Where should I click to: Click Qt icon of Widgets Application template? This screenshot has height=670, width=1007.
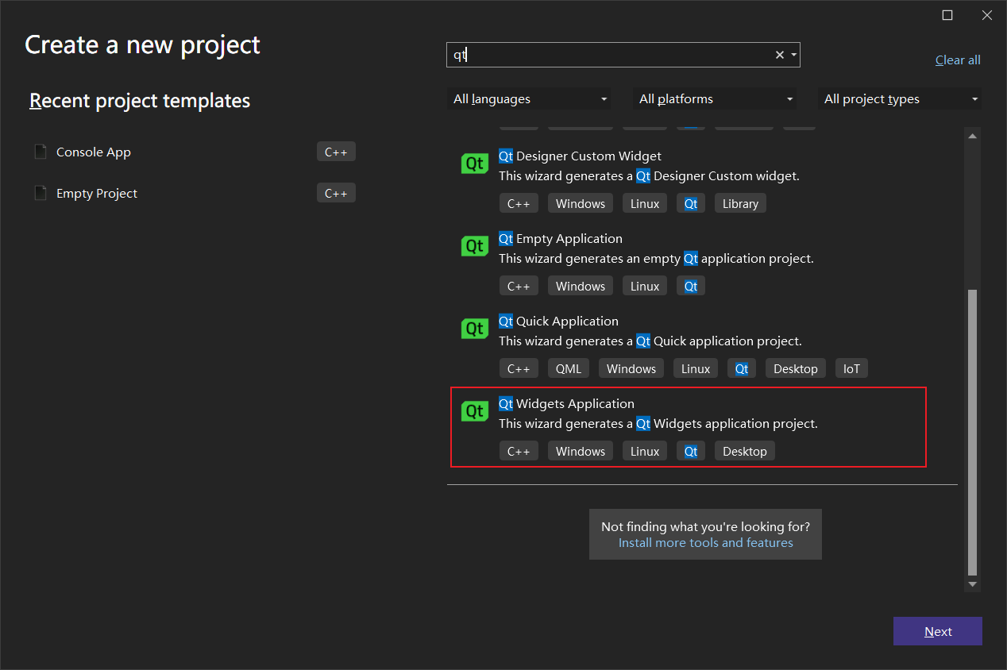point(475,411)
